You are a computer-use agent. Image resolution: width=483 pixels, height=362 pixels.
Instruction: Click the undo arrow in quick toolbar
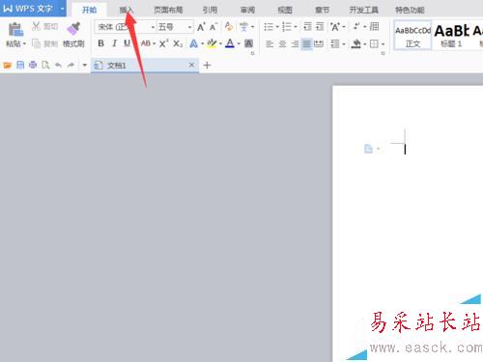[x=58, y=66]
